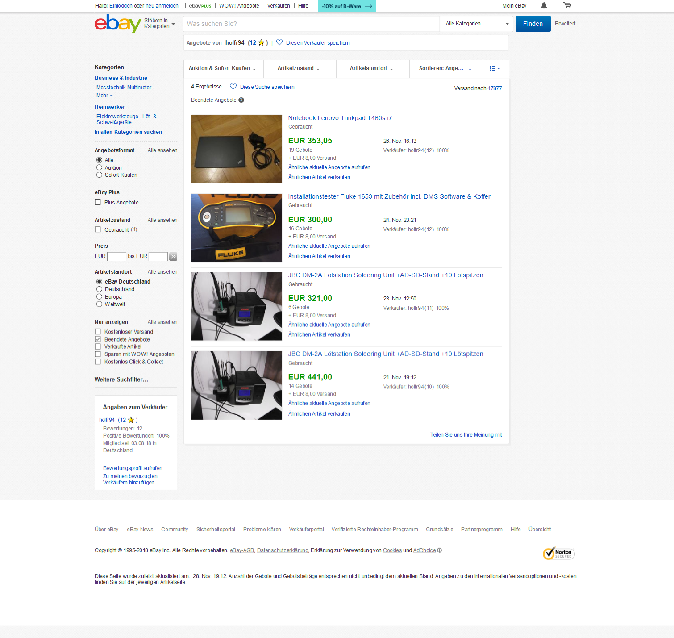Check the Plus-Angebote checkbox
Image resolution: width=674 pixels, height=638 pixels.
coord(98,202)
